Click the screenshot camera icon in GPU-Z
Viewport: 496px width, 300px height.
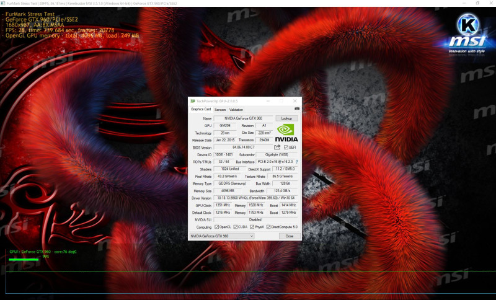tap(297, 108)
